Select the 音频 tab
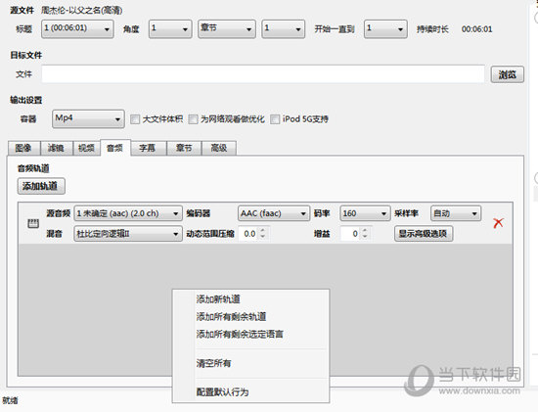 pyautogui.click(x=115, y=148)
